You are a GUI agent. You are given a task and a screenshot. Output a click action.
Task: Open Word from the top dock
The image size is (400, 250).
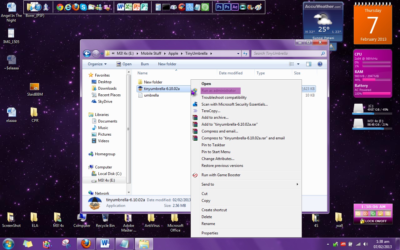pyautogui.click(x=121, y=7)
